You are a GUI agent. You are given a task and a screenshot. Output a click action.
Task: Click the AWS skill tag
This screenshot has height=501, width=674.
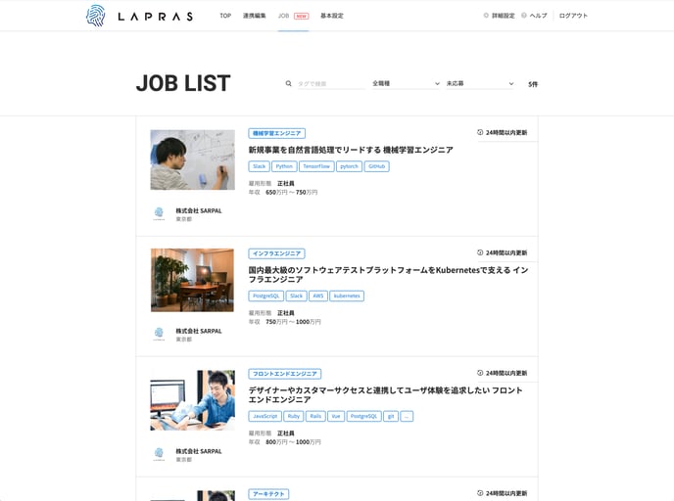318,296
